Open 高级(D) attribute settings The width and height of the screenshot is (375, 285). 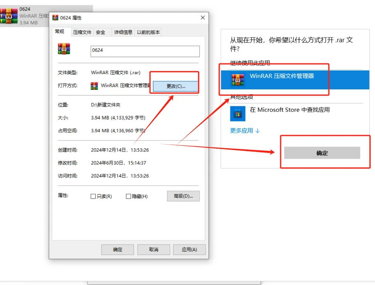click(183, 196)
